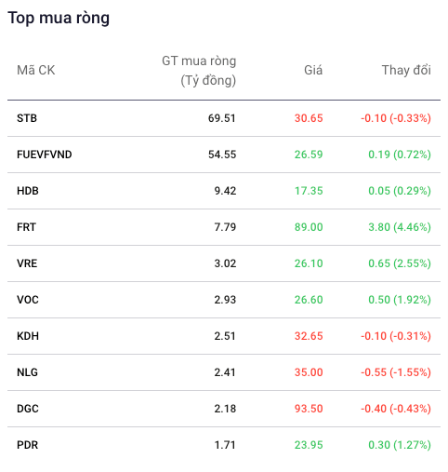The height and width of the screenshot is (472, 448).
Task: Select the DGC stock code
Action: tap(28, 409)
